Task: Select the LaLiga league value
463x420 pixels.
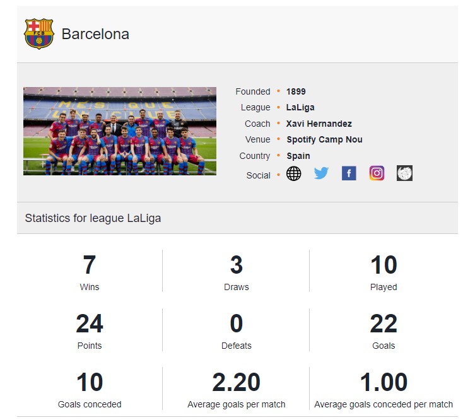Action: [x=300, y=107]
